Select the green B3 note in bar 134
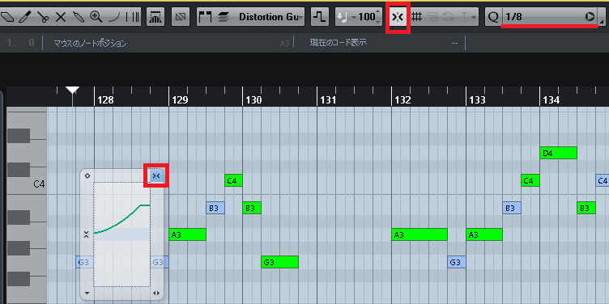This screenshot has width=609, height=304. tap(586, 208)
